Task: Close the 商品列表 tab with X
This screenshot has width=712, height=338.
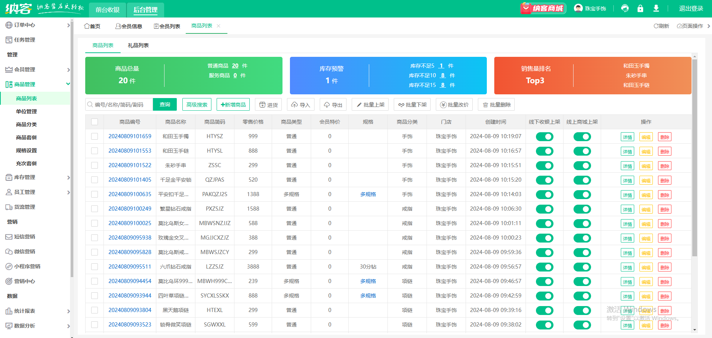Action: [218, 26]
